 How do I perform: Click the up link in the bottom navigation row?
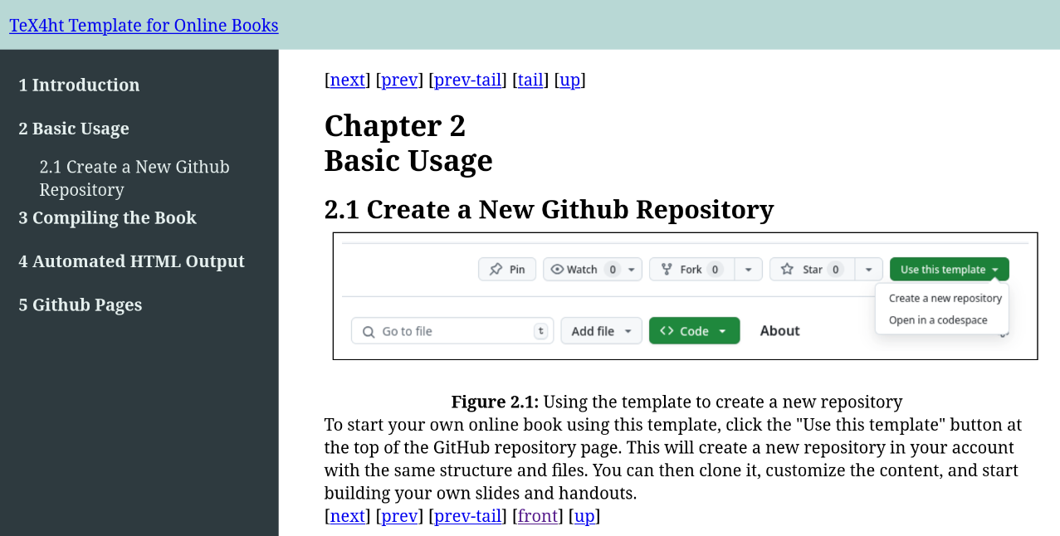584,516
